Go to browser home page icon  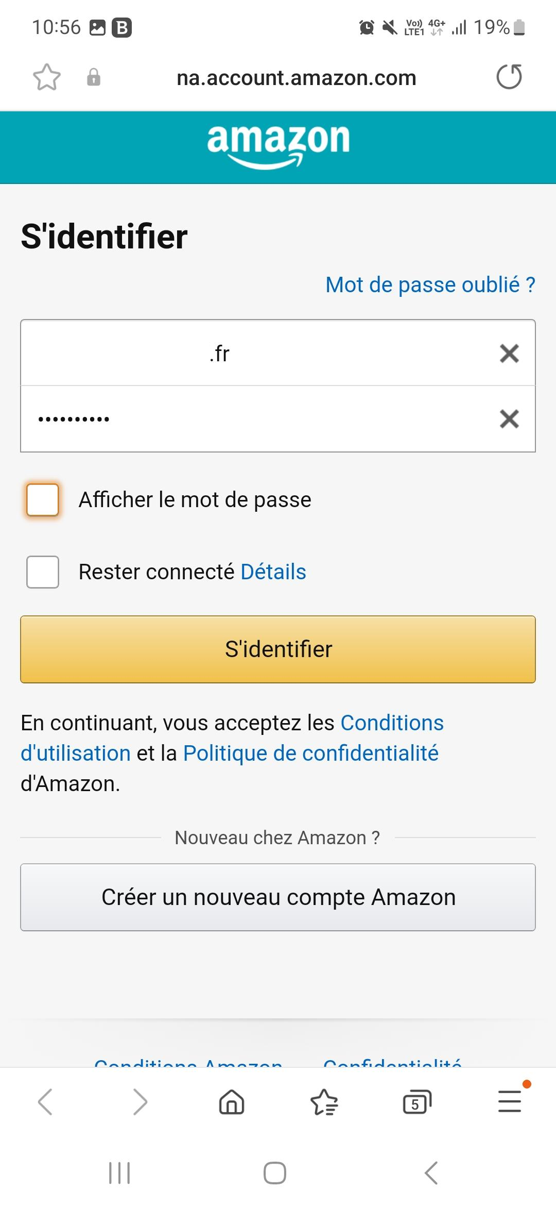click(232, 1102)
